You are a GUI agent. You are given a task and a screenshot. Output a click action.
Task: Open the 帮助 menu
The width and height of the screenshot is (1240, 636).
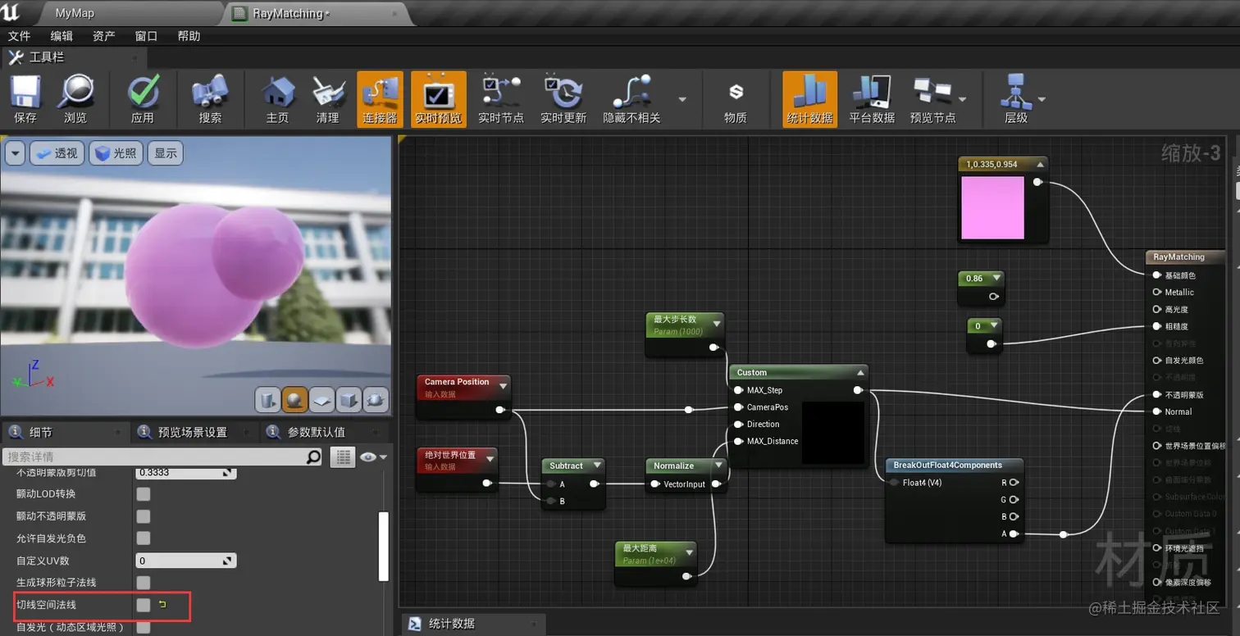pos(189,36)
